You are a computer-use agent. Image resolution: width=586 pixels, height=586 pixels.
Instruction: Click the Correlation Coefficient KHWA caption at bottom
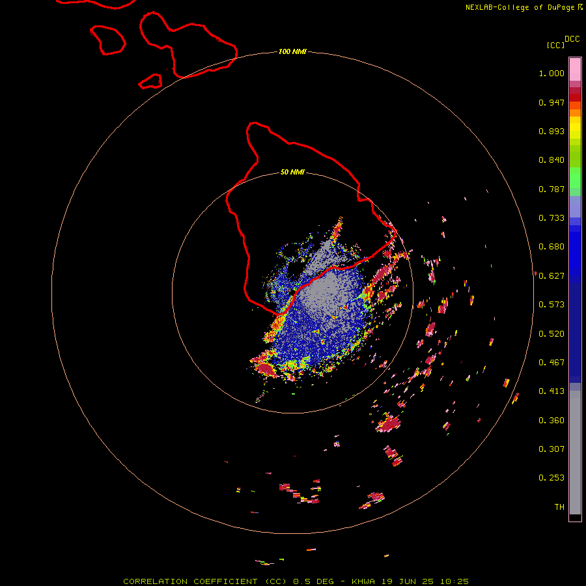(x=296, y=581)
